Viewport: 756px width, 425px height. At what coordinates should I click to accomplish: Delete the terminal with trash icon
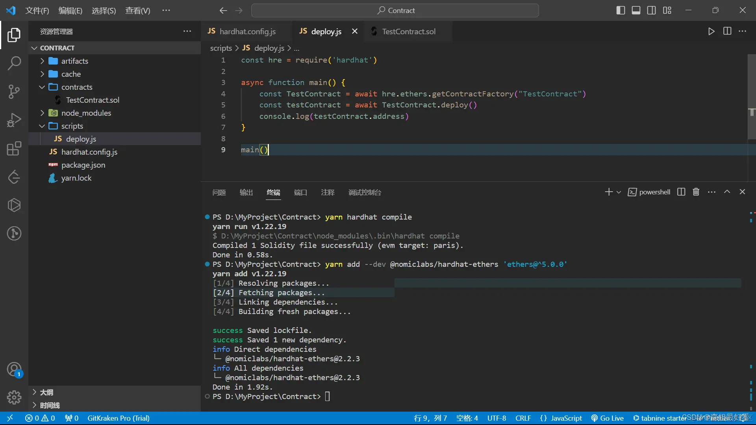point(696,192)
